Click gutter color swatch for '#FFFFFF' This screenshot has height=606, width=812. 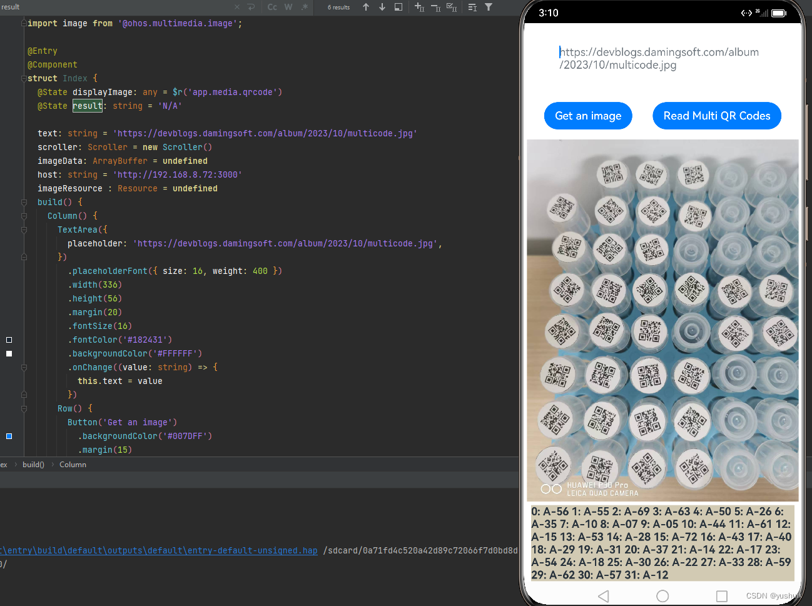[9, 353]
